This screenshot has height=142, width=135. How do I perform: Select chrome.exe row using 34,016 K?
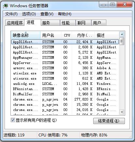pos(65,110)
